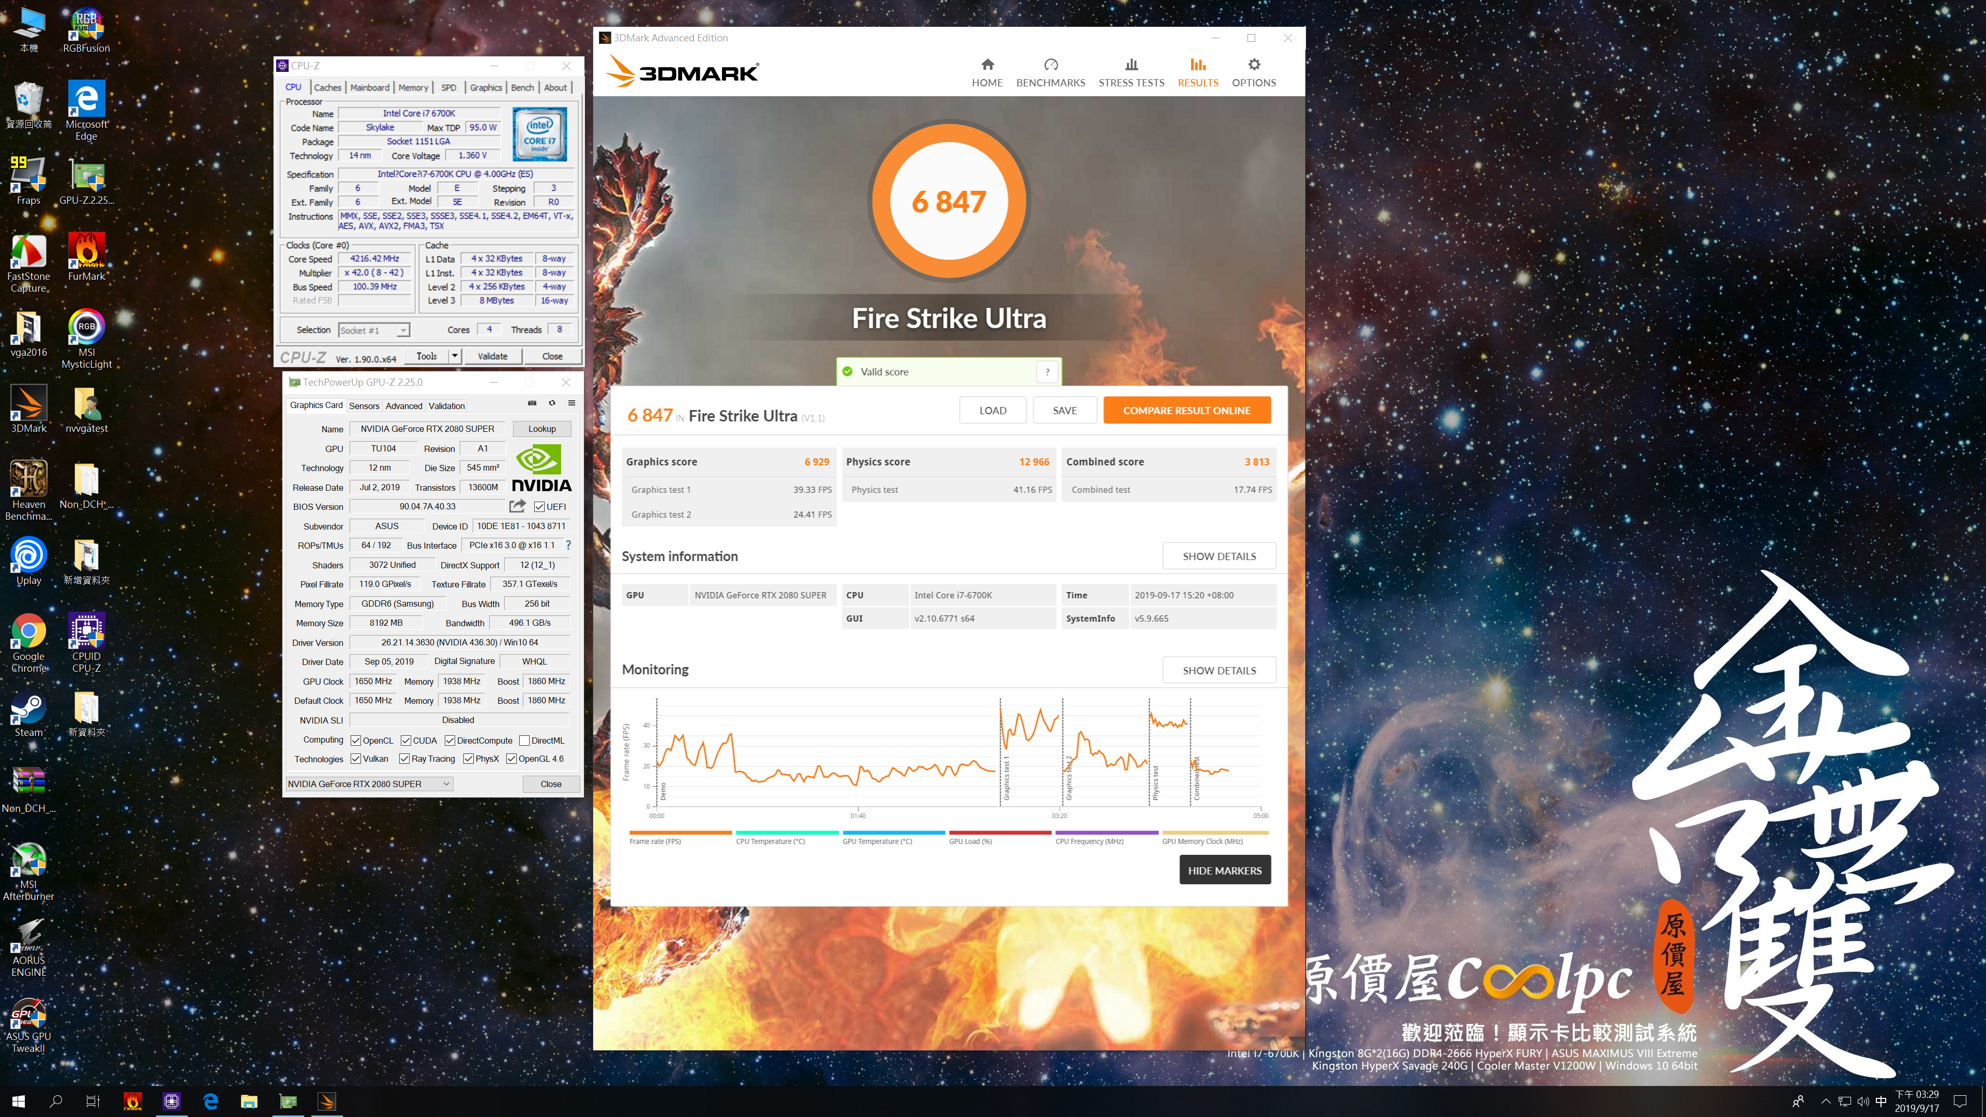Toggle the OpenCL checkbox
The width and height of the screenshot is (1986, 1117).
(x=355, y=740)
